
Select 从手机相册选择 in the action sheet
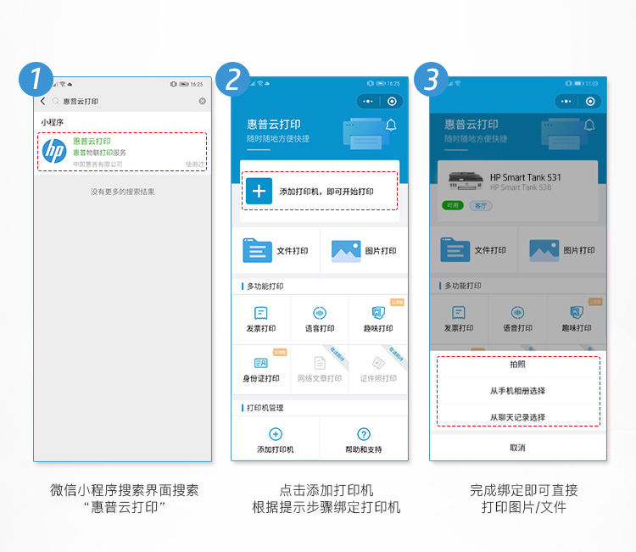(x=517, y=391)
